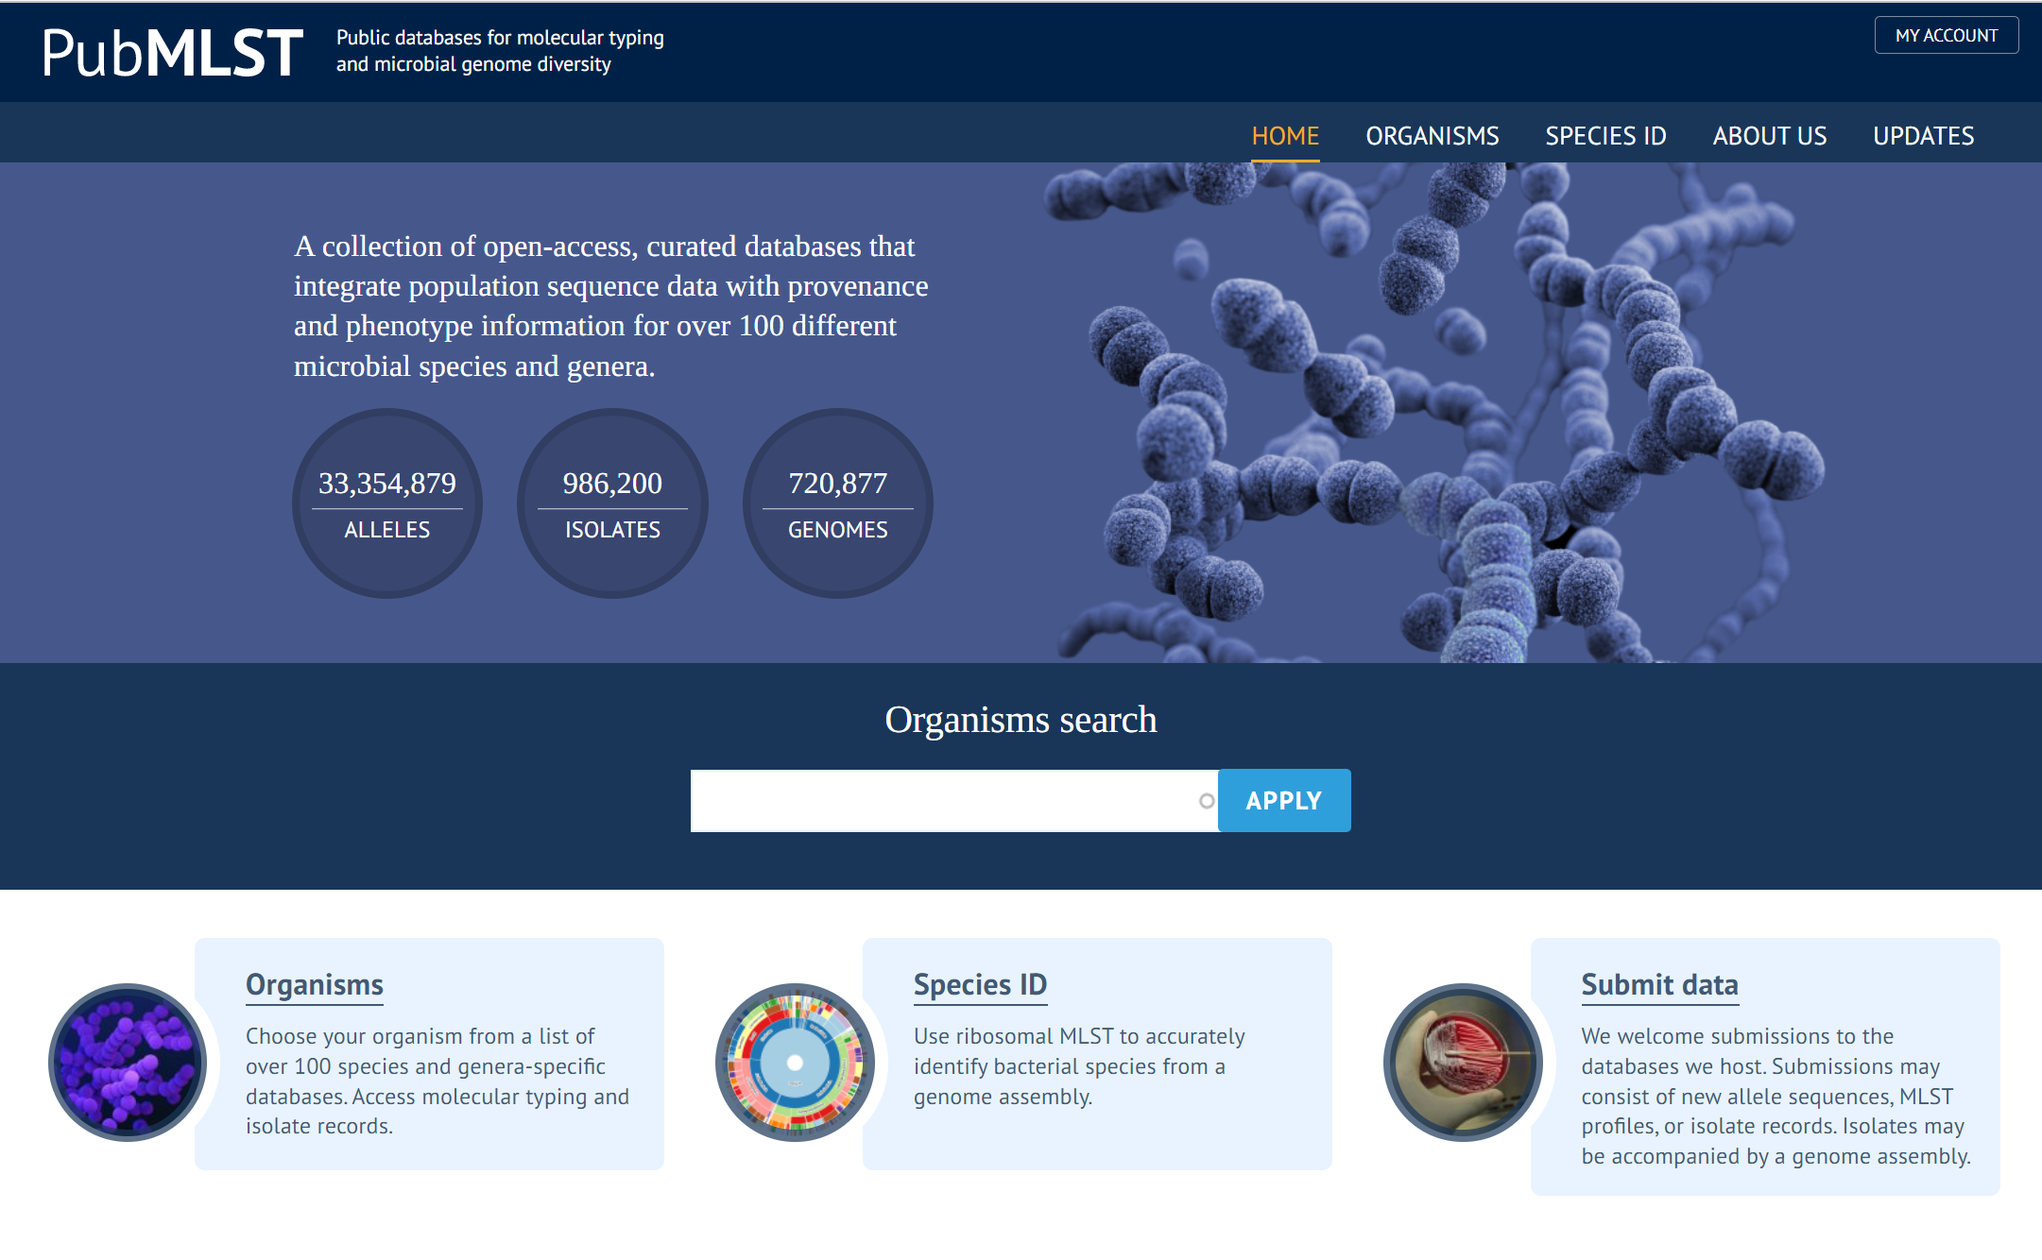Click the circular chart Species ID icon
This screenshot has height=1260, width=2042.
tap(795, 1063)
